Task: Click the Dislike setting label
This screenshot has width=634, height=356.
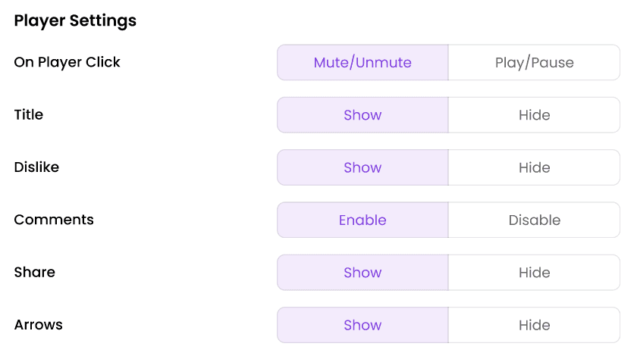Action: (x=37, y=167)
